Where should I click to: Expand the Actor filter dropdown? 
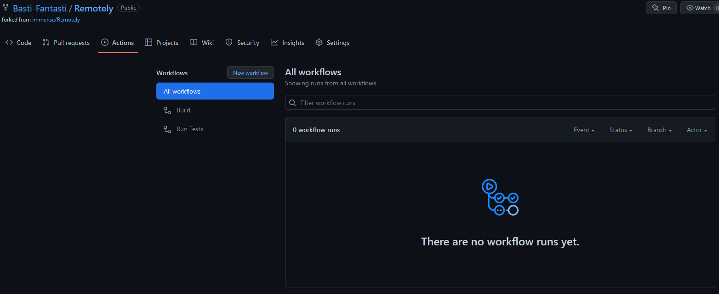[x=697, y=130]
